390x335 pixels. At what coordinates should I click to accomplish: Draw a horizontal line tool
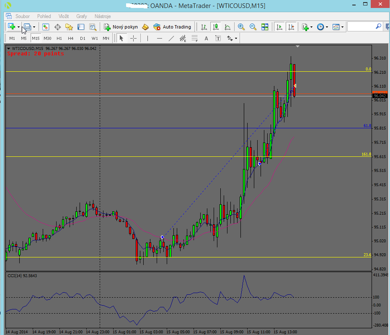click(160, 38)
